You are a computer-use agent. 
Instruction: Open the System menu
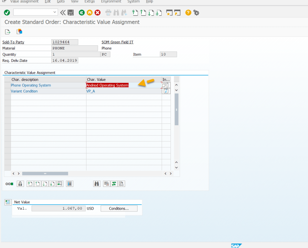(x=133, y=1)
